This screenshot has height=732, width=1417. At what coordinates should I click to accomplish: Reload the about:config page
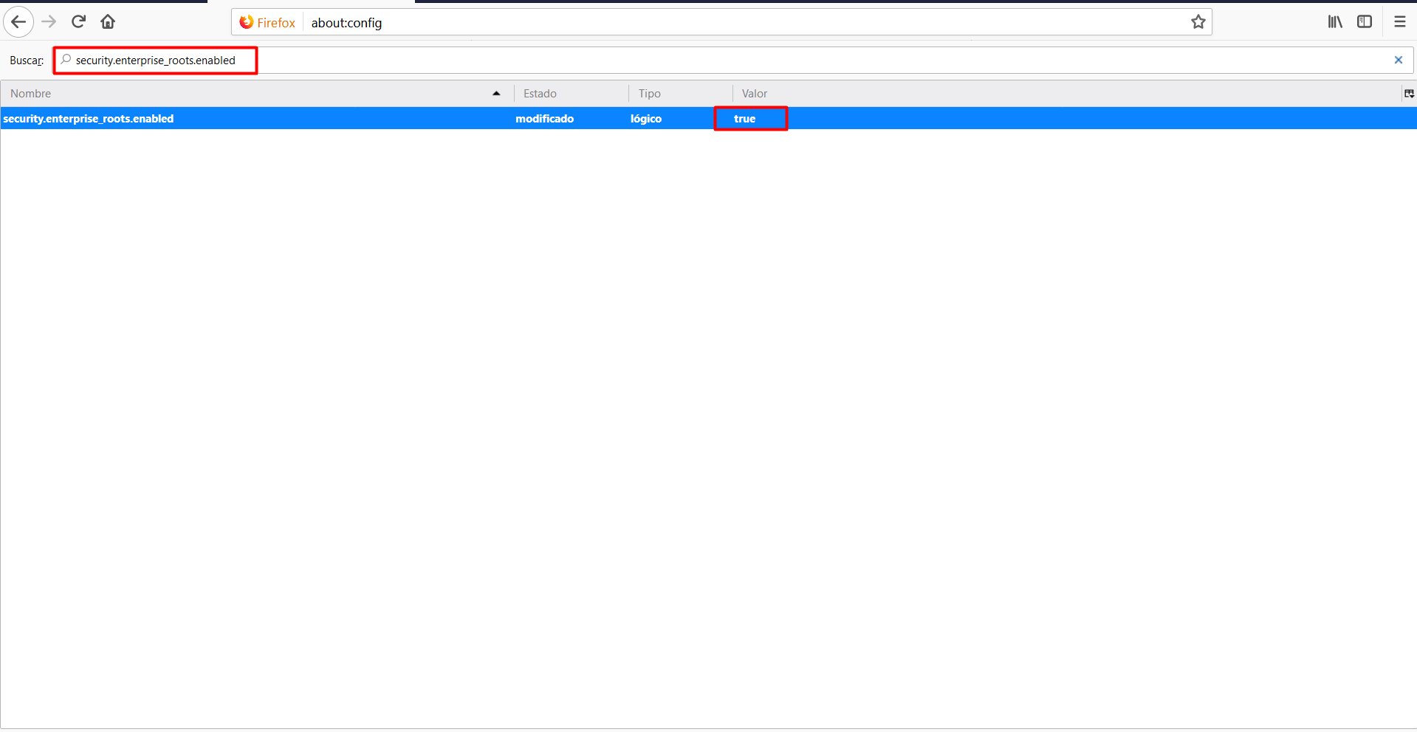(x=79, y=22)
